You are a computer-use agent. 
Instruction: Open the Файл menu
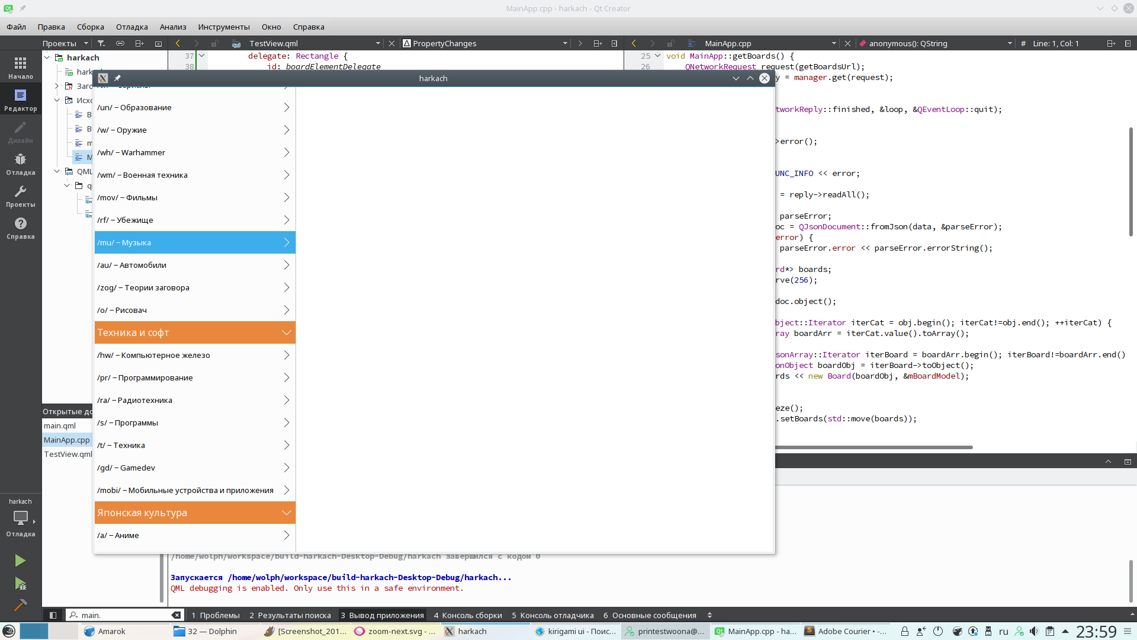click(16, 27)
